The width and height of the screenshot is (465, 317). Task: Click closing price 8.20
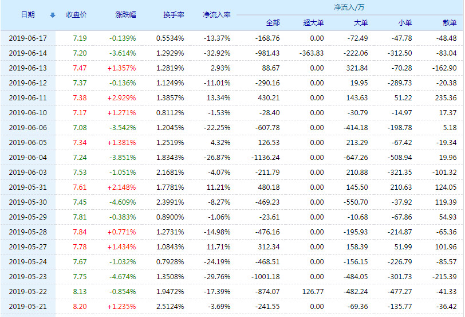[80, 306]
